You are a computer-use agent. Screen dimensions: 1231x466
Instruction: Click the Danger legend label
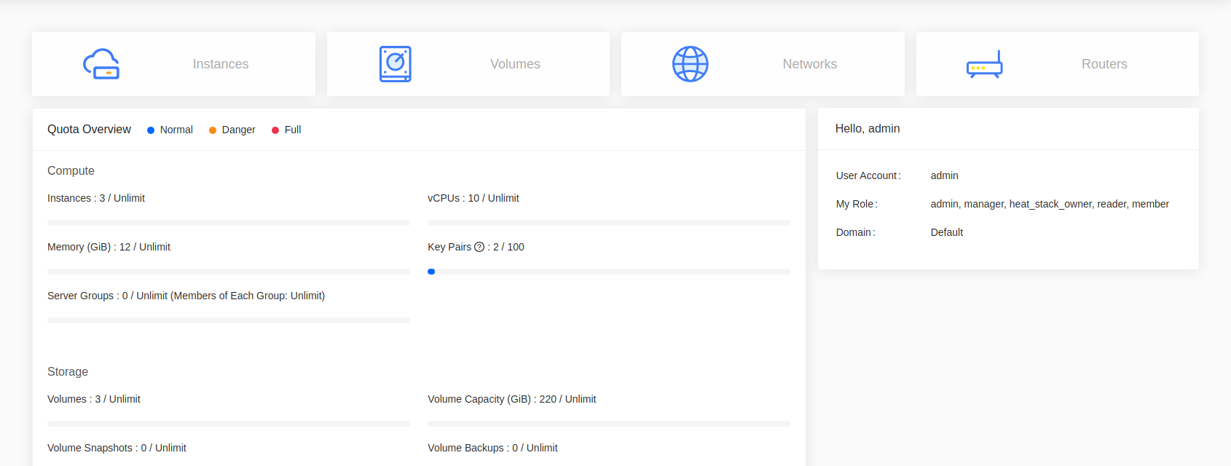[x=239, y=130]
